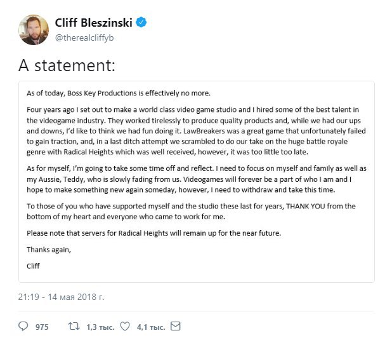Click the paragraph starting "As for myself"
The image size is (385, 347).
coord(197,179)
